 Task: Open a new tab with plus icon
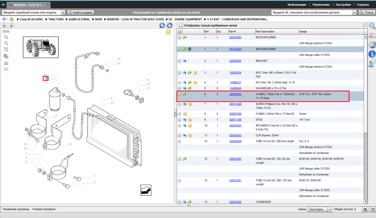(x=3, y=5)
